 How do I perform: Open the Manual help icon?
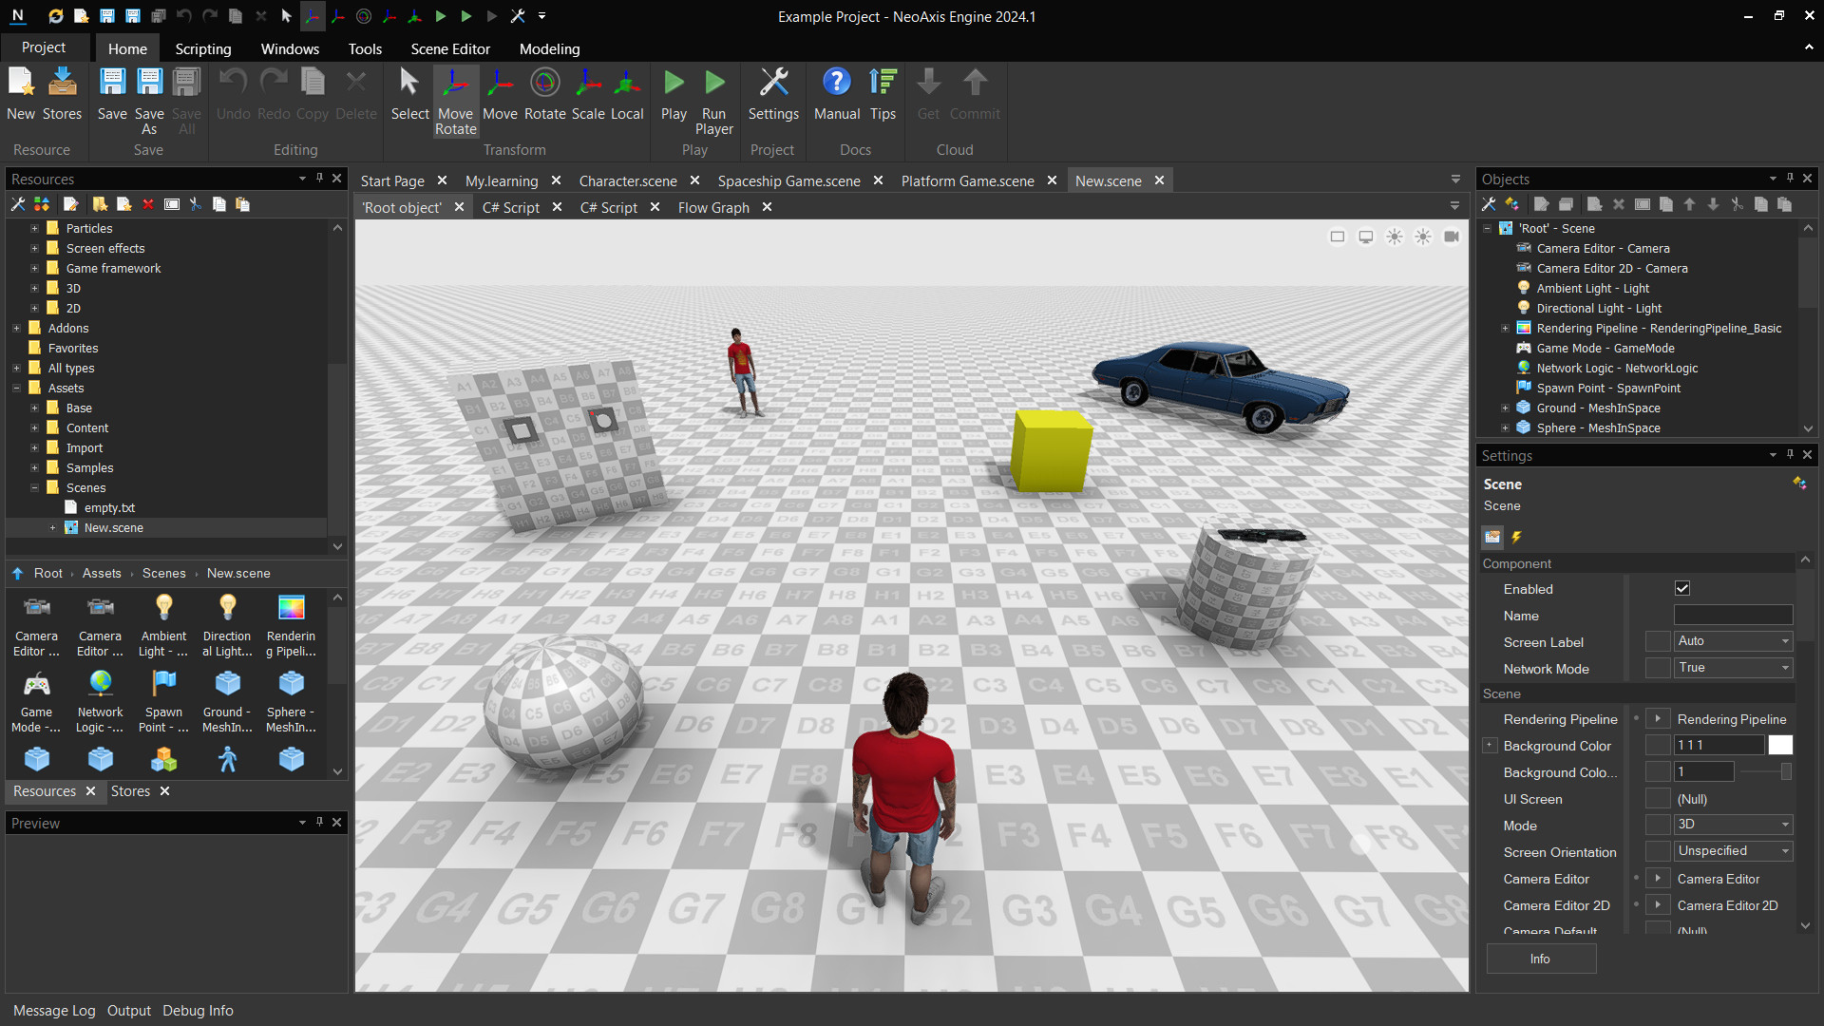click(836, 94)
